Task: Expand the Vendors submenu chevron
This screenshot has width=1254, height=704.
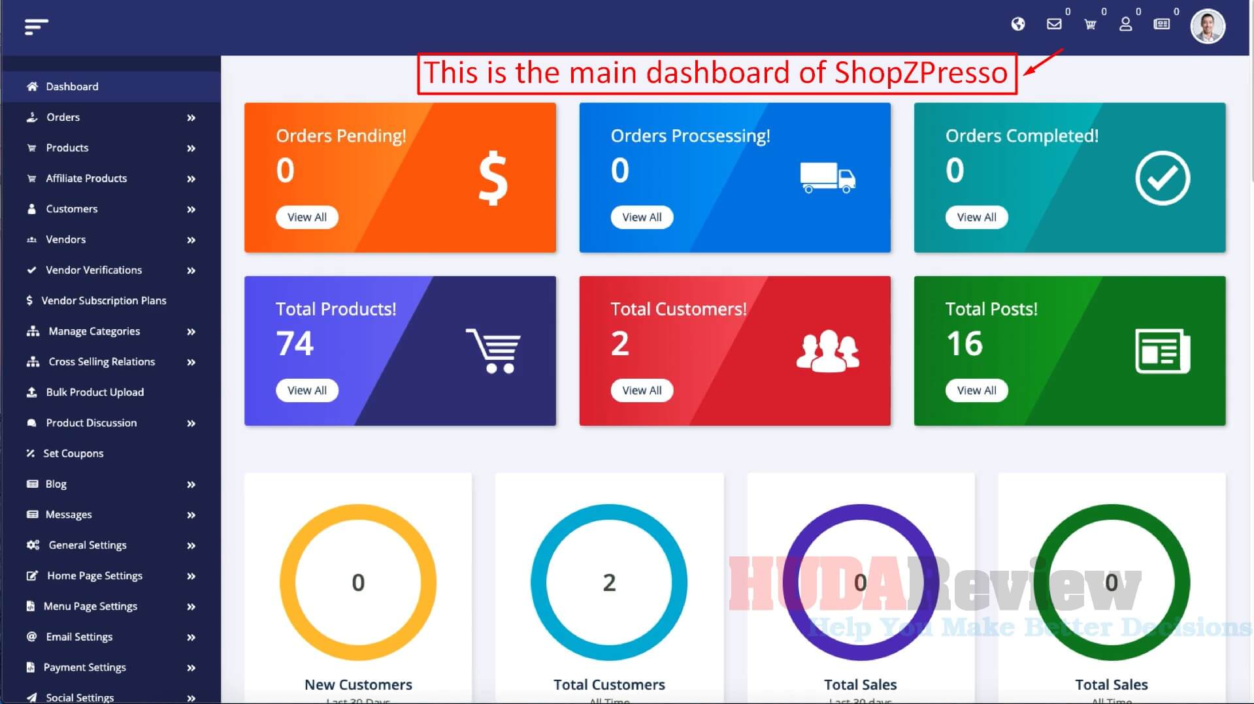Action: pos(191,240)
